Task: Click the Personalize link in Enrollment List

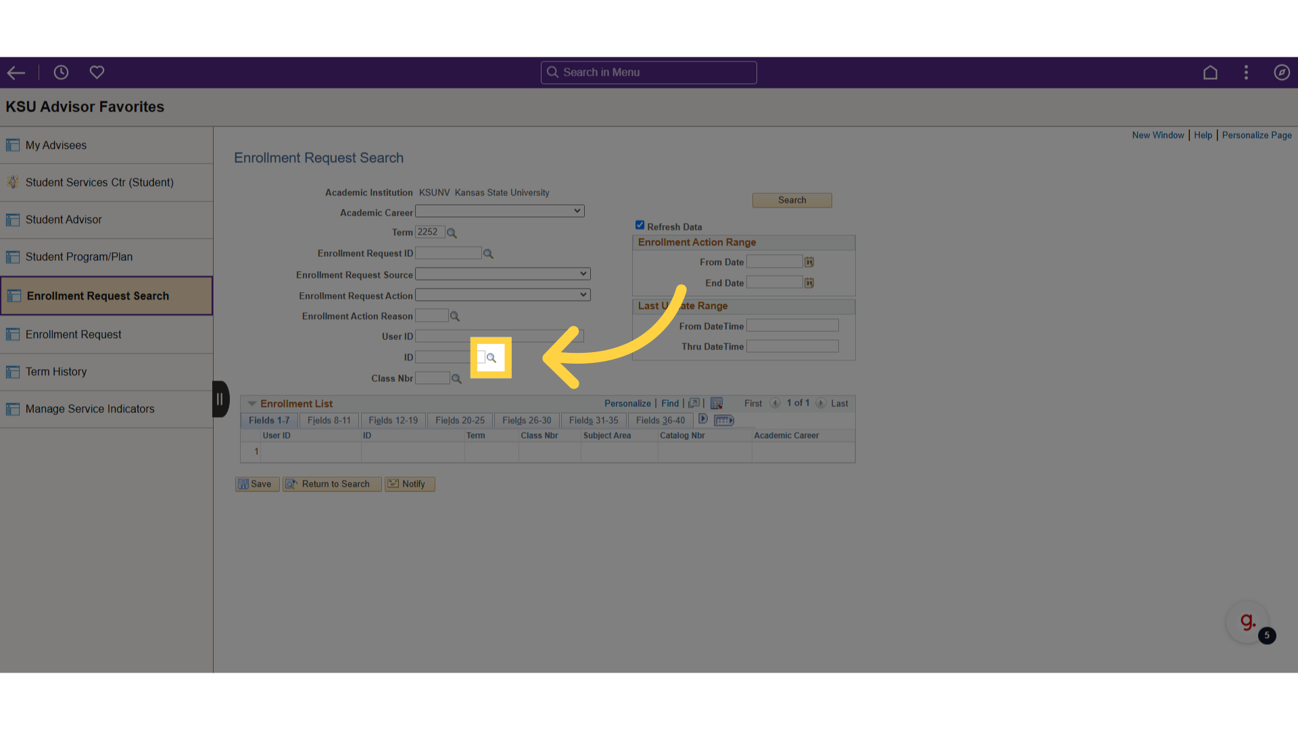Action: click(x=627, y=404)
